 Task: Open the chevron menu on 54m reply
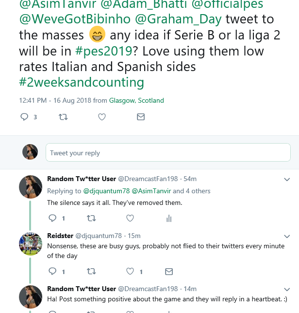click(286, 179)
